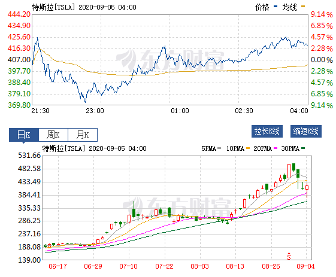Viewport: 336px width, 277px height.
Task: Switch to the 周K weekly chart tab
Action: [53, 135]
